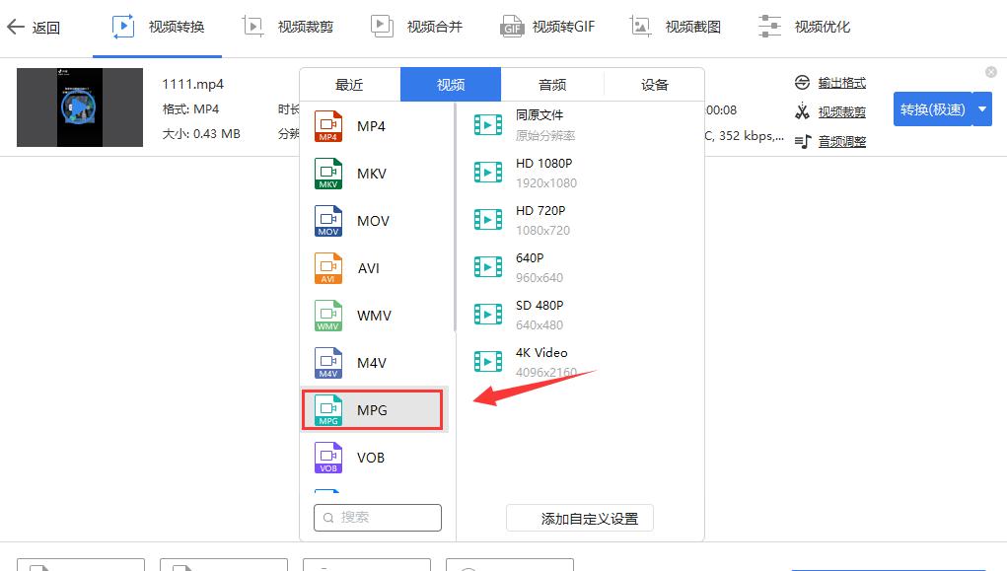Open the convert speed dropdown arrow

click(983, 108)
